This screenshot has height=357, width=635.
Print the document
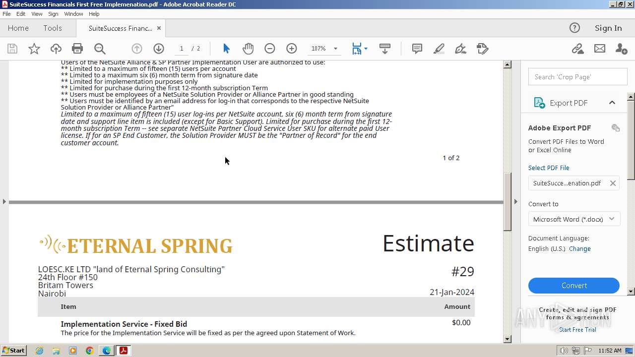click(77, 49)
